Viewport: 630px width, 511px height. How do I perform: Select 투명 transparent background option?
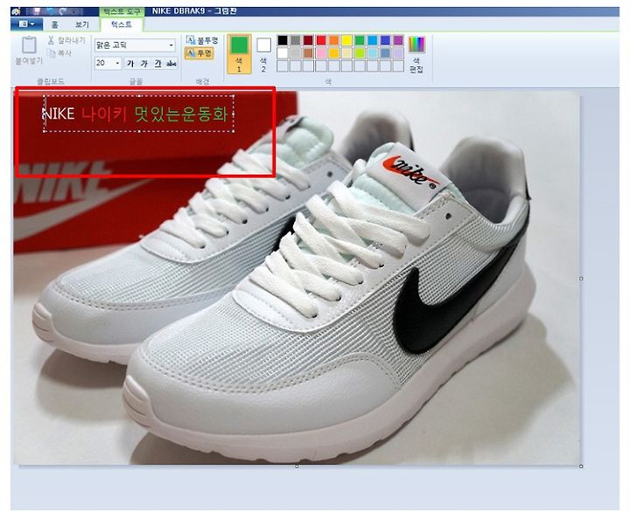[199, 53]
